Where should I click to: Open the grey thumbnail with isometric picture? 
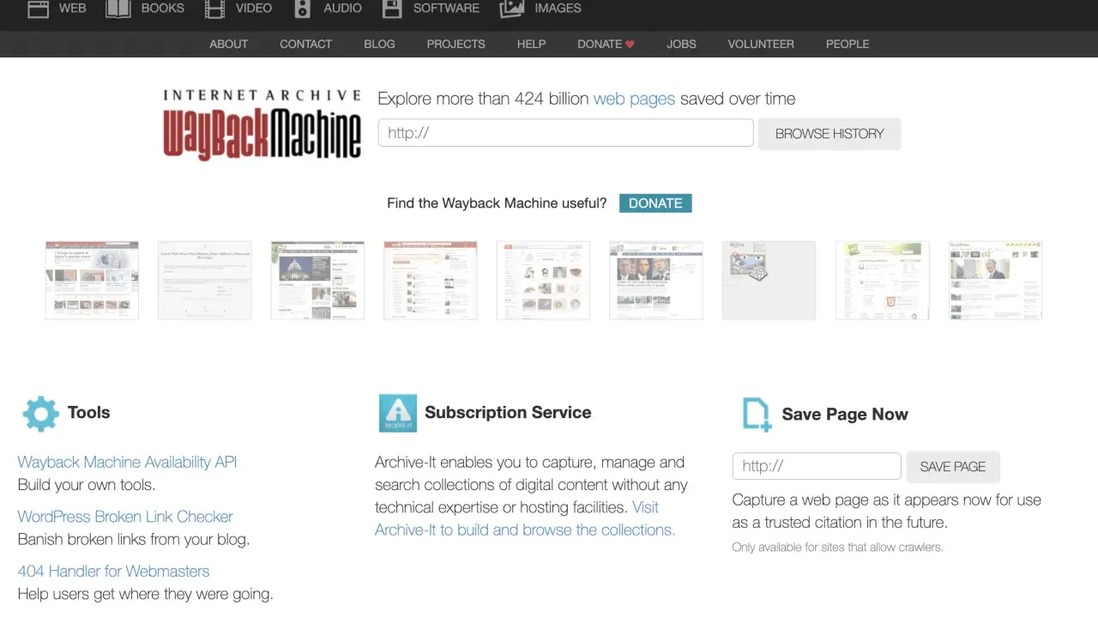769,280
